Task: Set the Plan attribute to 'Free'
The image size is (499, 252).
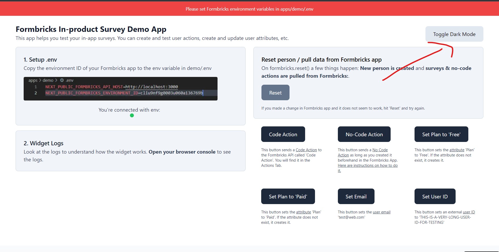Action: 441,134
